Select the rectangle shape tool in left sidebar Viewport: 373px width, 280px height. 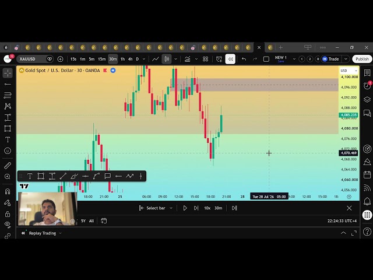8,128
